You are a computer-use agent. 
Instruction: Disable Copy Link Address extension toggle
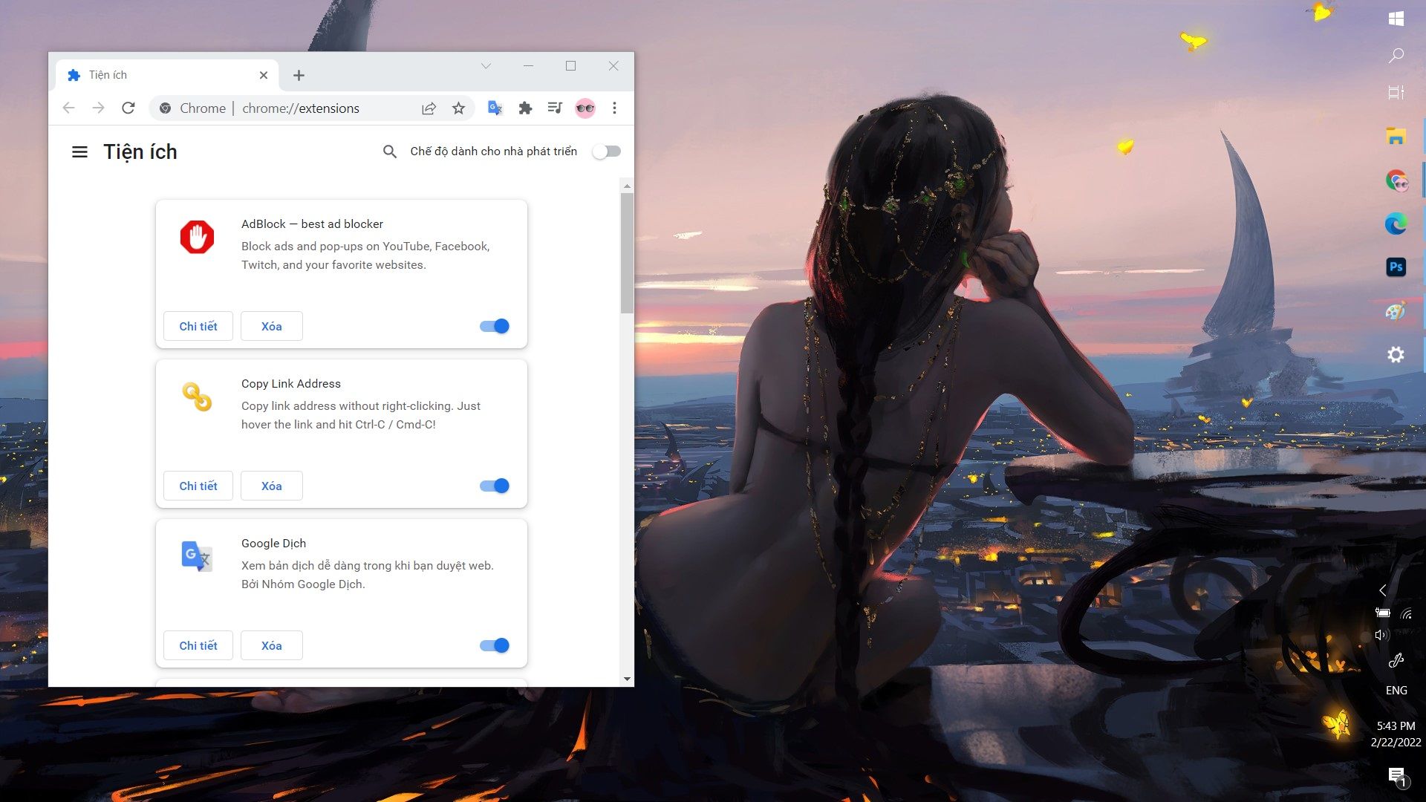click(x=495, y=486)
